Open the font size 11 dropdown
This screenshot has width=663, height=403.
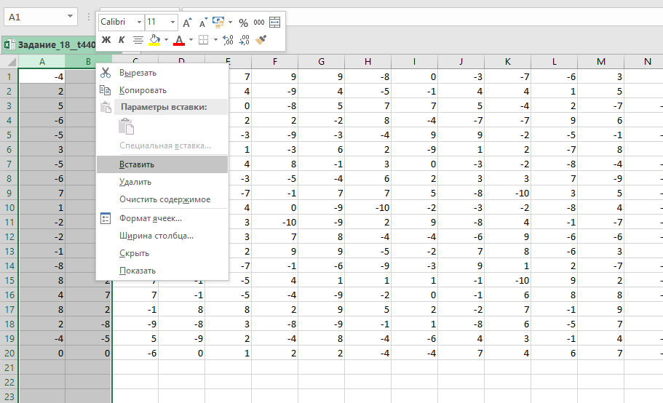point(172,23)
